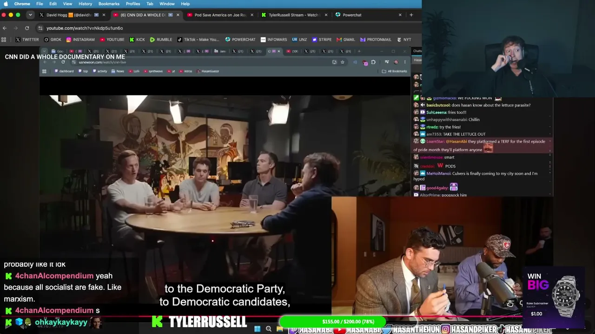The image size is (595, 334).
Task: Click the highlighted LoamStar chat message
Action: (x=482, y=146)
